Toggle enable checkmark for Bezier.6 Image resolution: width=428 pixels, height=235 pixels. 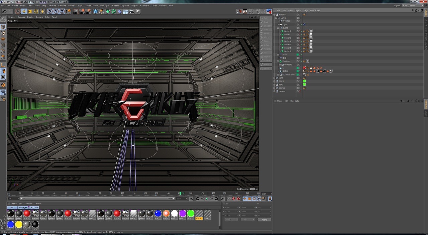pos(301,51)
